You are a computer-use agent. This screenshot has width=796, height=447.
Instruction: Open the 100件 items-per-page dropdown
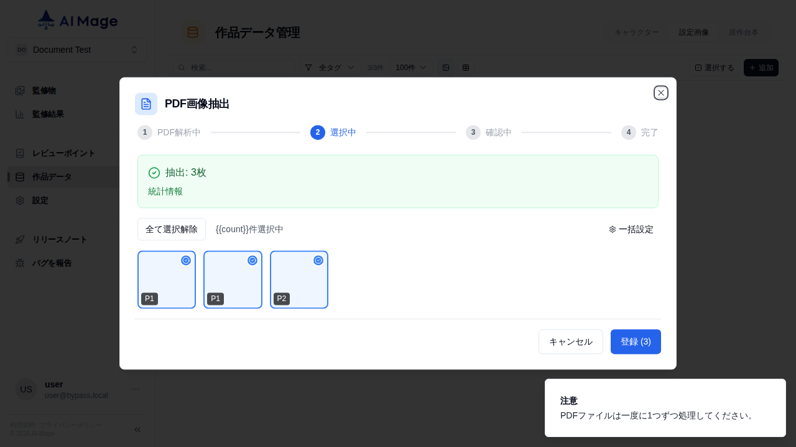410,68
